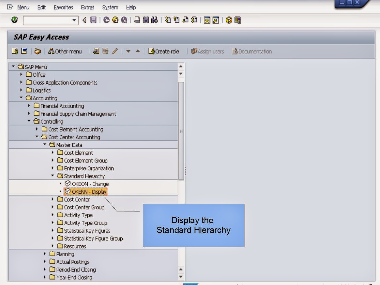380x285 pixels.
Task: Collapse the Accounting folder
Action: [21, 98]
